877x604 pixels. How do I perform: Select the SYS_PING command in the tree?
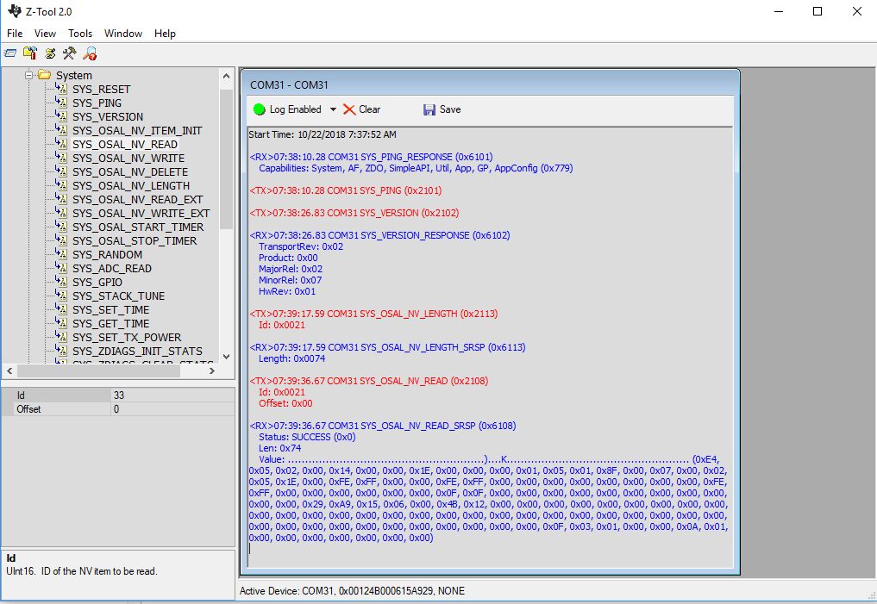(95, 103)
